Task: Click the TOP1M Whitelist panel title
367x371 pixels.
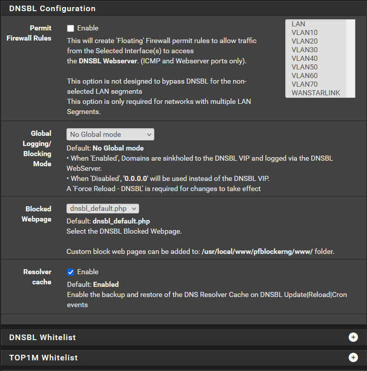Action: tap(44, 358)
